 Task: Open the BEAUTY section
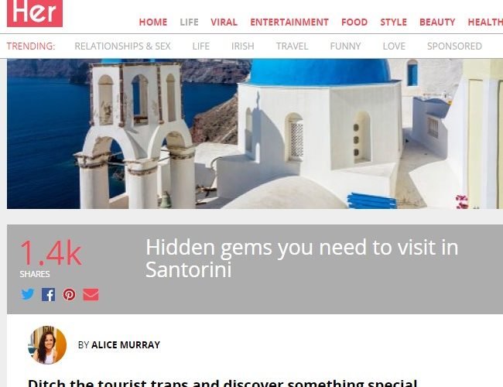(x=437, y=22)
